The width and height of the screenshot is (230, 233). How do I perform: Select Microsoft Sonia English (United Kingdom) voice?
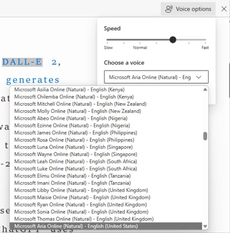coord(106,212)
